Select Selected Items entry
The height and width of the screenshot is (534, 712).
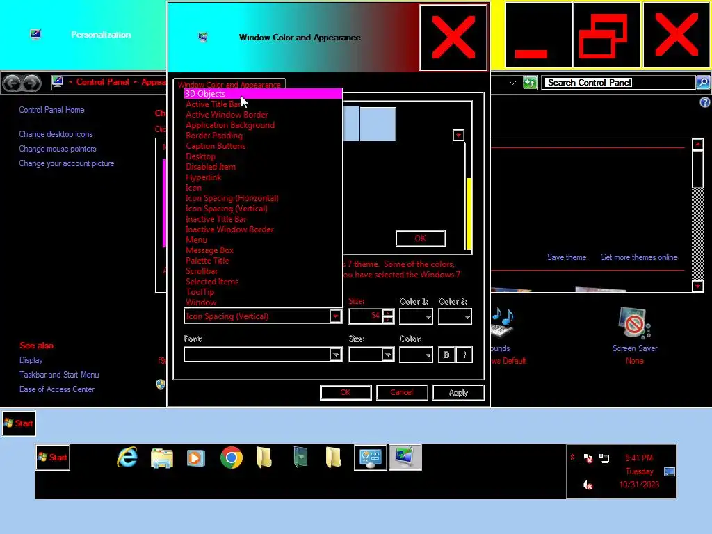(x=263, y=282)
